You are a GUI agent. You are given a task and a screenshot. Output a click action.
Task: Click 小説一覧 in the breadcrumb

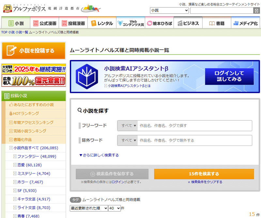(x=22, y=32)
